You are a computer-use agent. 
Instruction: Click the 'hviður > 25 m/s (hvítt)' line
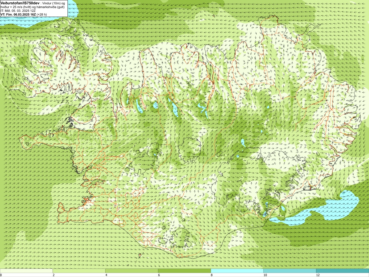(x=33, y=7)
